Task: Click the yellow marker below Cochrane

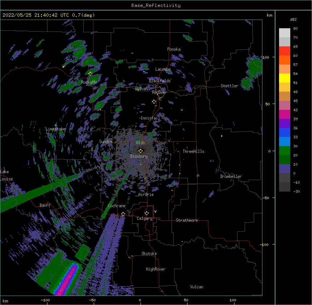Action: click(123, 214)
